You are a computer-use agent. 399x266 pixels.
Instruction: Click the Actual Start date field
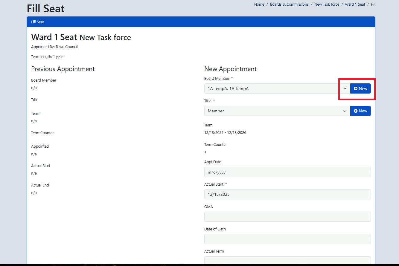point(287,194)
